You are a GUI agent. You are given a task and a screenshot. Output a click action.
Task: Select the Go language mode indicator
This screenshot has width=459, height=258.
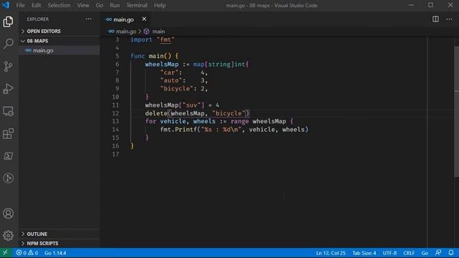coord(425,253)
